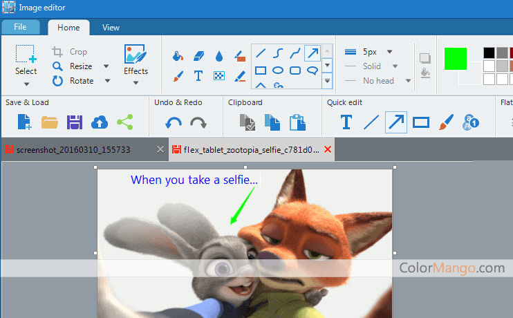
Task: Paste from the clipboard icon
Action: tap(297, 122)
